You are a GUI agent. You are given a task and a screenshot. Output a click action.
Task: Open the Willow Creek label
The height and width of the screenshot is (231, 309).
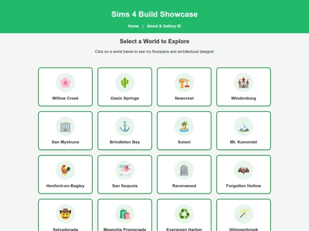(65, 98)
